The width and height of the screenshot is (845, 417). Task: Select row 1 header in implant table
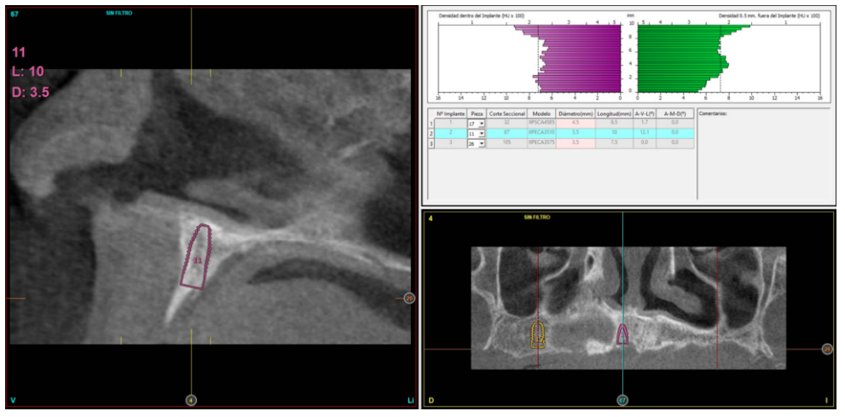[431, 124]
